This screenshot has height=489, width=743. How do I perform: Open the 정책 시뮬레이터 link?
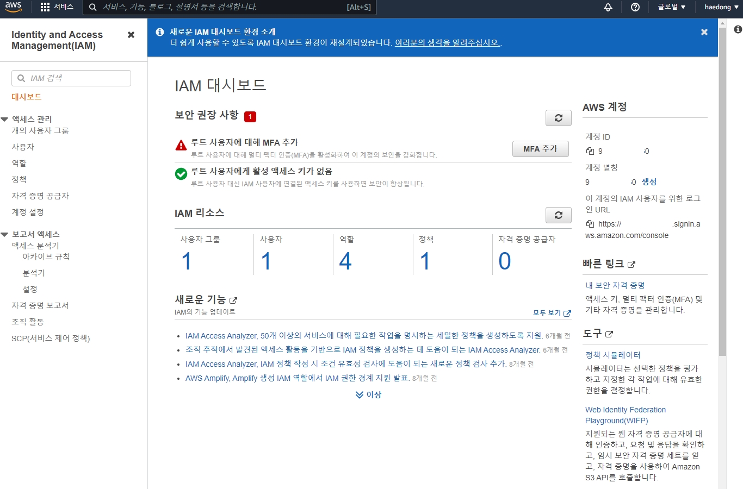pyautogui.click(x=613, y=355)
